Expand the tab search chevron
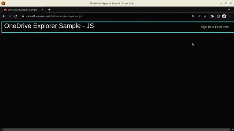 229,10
